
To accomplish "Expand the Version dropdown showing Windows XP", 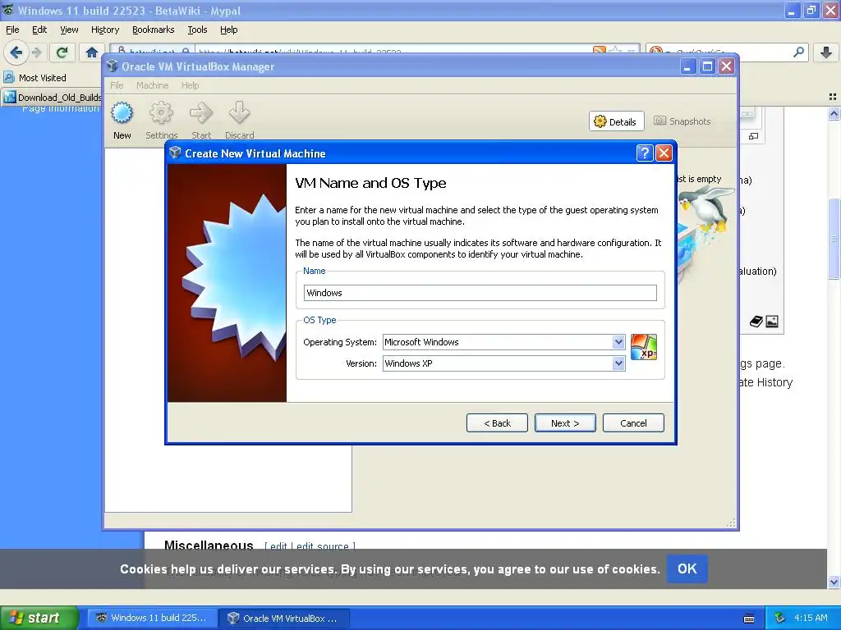I will (618, 363).
